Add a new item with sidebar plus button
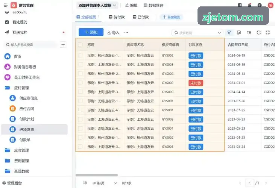This screenshot has height=188, width=275. click(63, 45)
